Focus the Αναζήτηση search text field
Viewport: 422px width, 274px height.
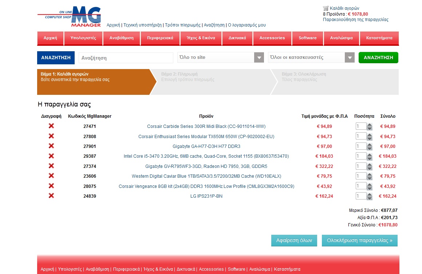(x=126, y=58)
